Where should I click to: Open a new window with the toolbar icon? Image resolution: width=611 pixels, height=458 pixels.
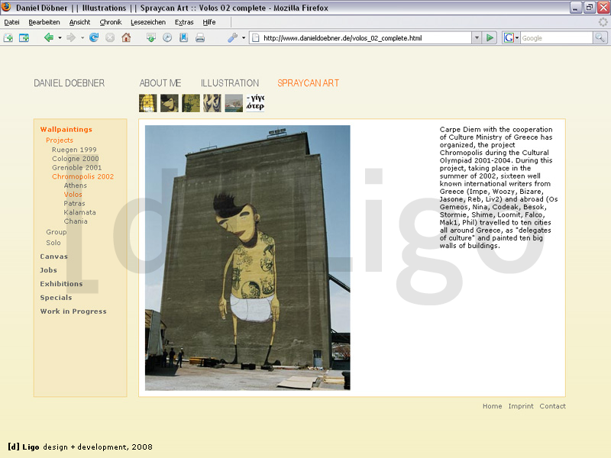[24, 37]
